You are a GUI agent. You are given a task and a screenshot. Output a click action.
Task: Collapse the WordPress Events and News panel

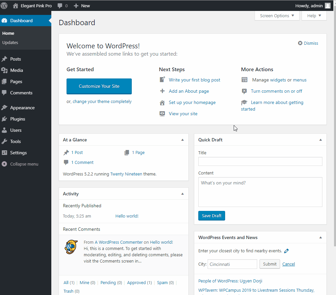pos(320,237)
